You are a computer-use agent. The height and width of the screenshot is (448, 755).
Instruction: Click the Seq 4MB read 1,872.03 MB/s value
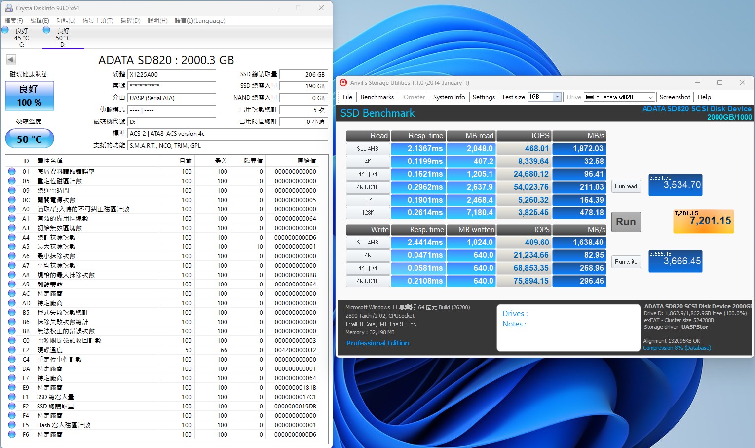579,149
